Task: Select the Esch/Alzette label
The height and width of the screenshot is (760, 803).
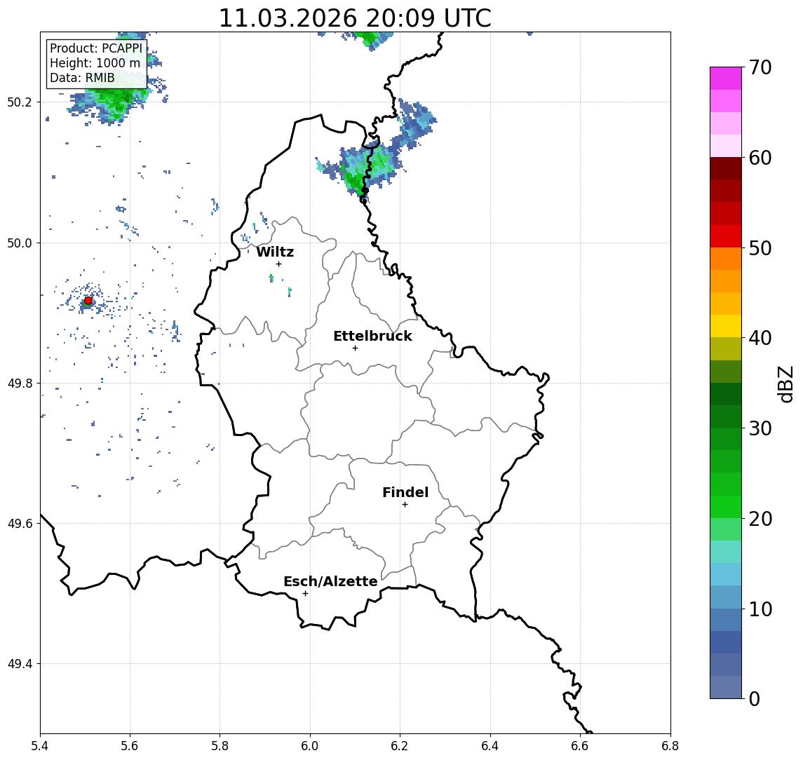Action: coord(330,581)
